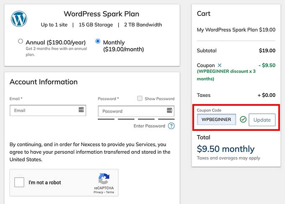Click the WordPress Spark Plan heading
The height and width of the screenshot is (204, 285).
tap(101, 14)
